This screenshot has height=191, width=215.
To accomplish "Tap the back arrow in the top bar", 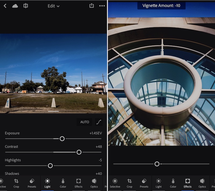I will coord(5,6).
